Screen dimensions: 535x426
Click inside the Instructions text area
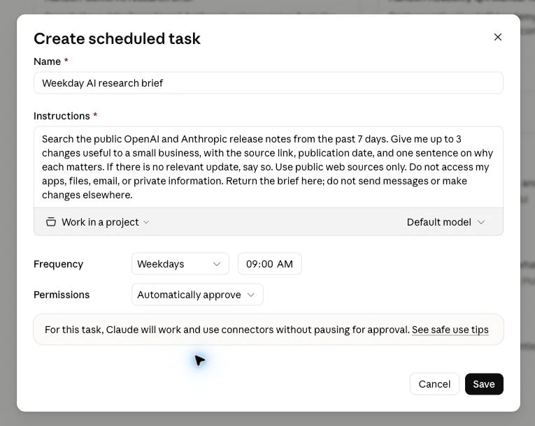click(268, 167)
